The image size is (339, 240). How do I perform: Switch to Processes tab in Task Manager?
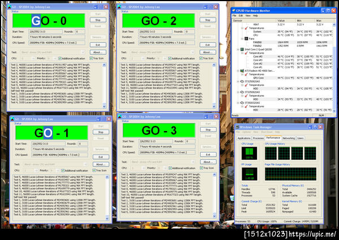[x=258, y=138]
